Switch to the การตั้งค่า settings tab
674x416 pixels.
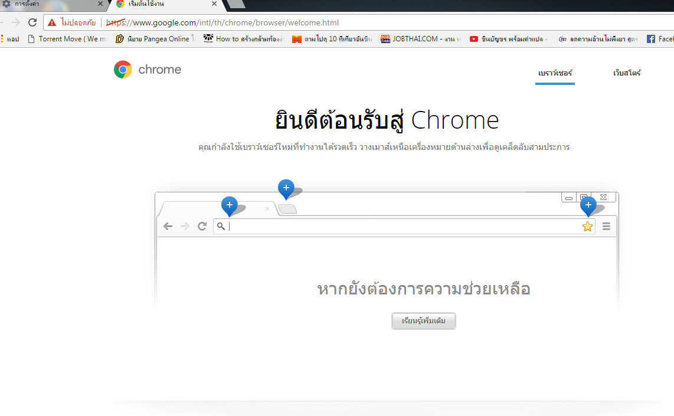pyautogui.click(x=51, y=4)
